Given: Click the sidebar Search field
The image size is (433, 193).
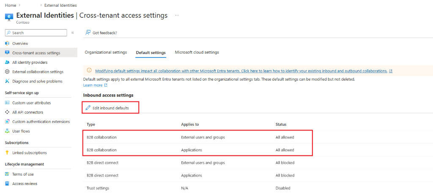Looking at the screenshot, I should coord(36,33).
